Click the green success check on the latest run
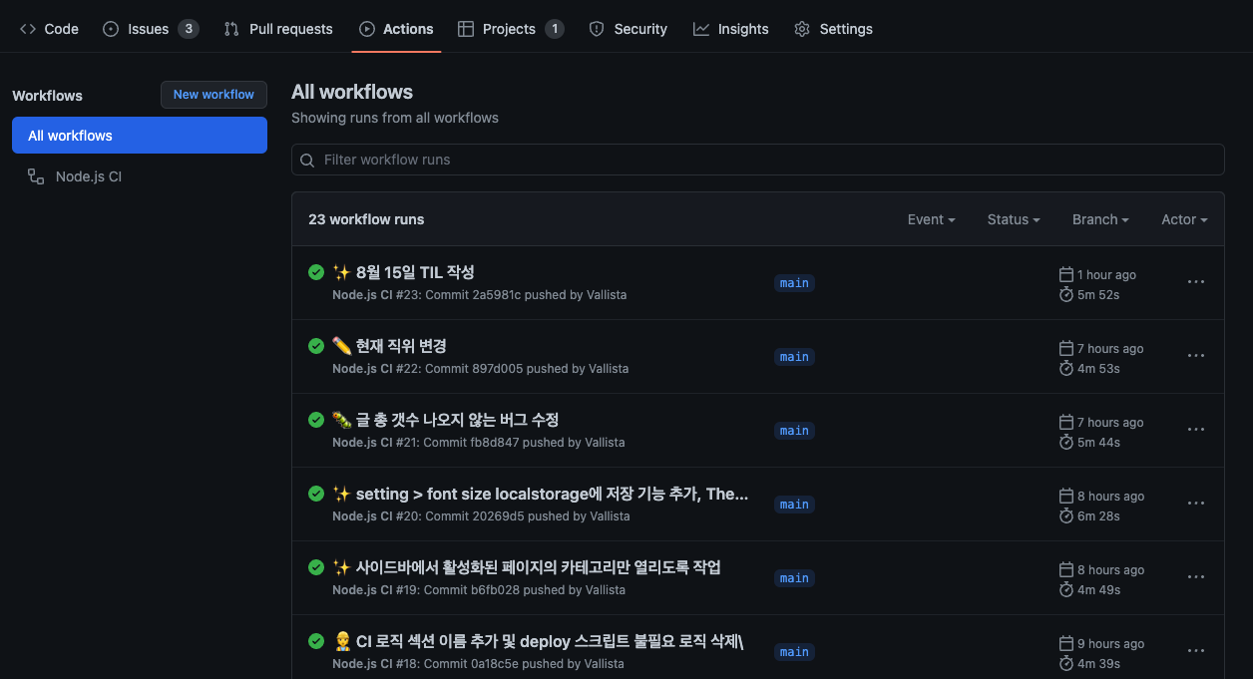This screenshot has height=679, width=1253. tap(316, 272)
